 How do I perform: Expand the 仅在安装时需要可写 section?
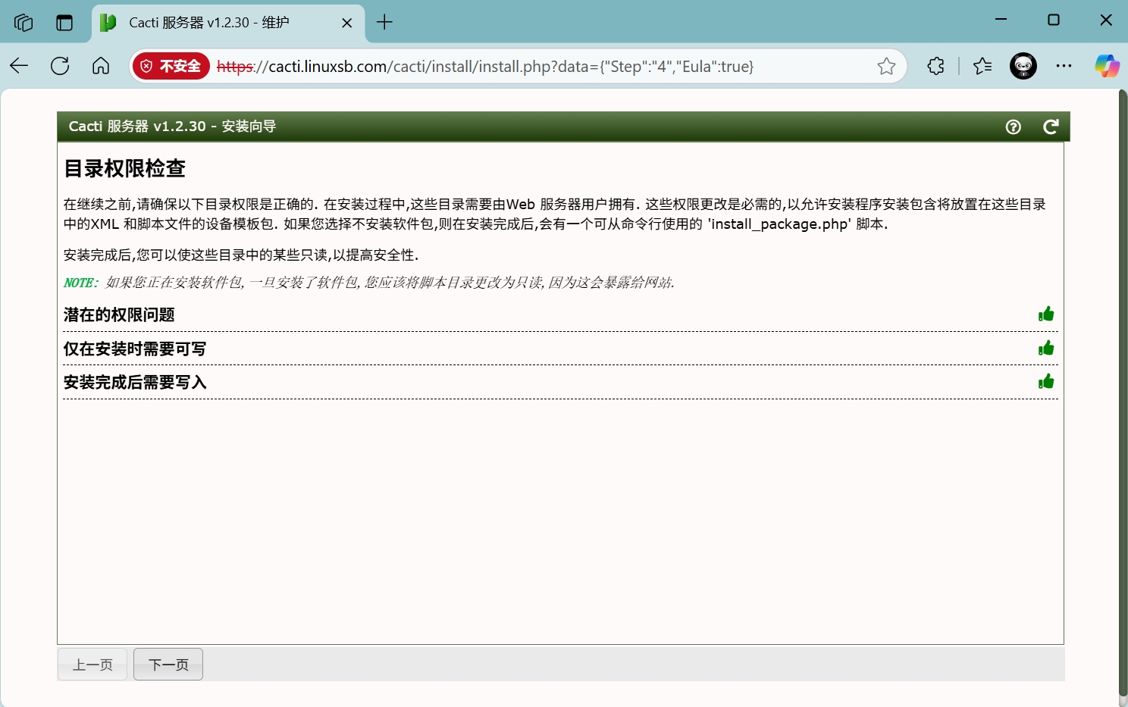pyautogui.click(x=135, y=349)
